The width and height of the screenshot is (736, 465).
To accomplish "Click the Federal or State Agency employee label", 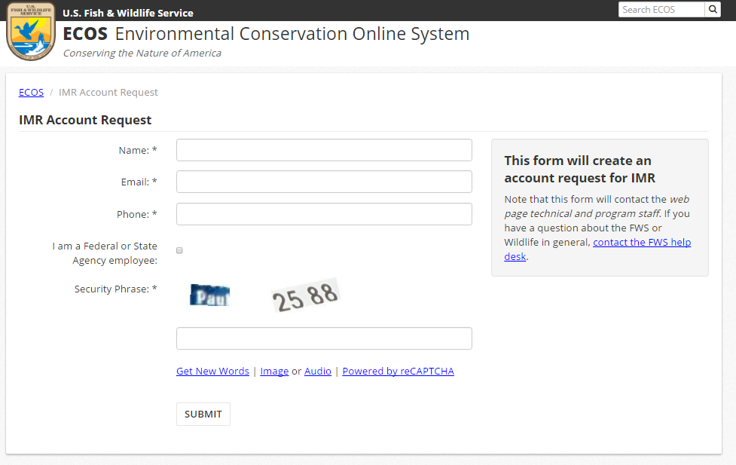I will (x=105, y=253).
